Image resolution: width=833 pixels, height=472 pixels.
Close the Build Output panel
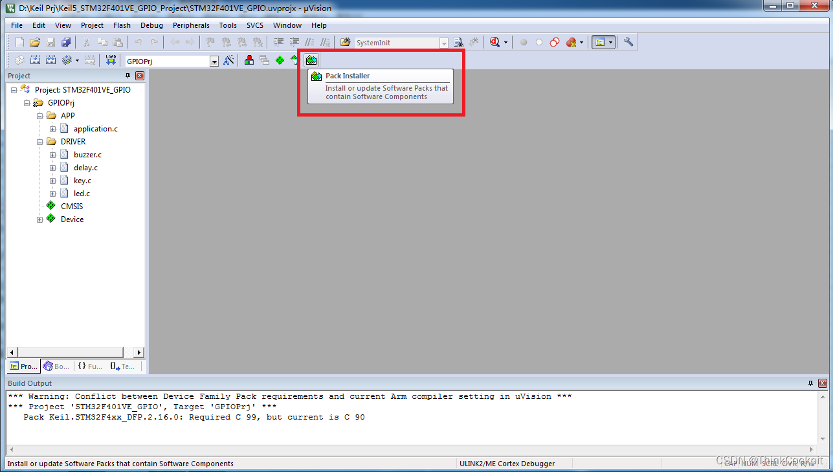click(x=822, y=383)
